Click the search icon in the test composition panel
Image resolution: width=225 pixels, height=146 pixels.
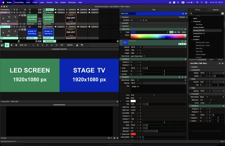point(219,63)
